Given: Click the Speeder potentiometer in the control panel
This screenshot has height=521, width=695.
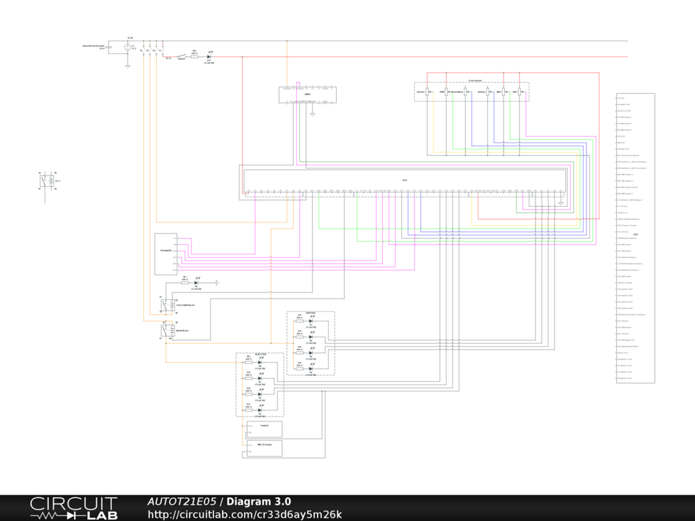Looking at the screenshot, I should click(428, 92).
